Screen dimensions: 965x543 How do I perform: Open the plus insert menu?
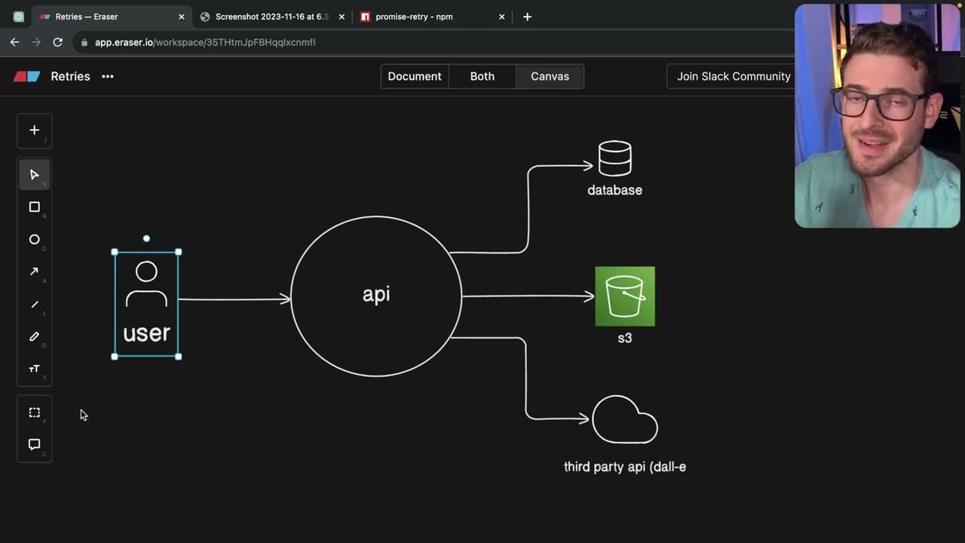(x=34, y=130)
